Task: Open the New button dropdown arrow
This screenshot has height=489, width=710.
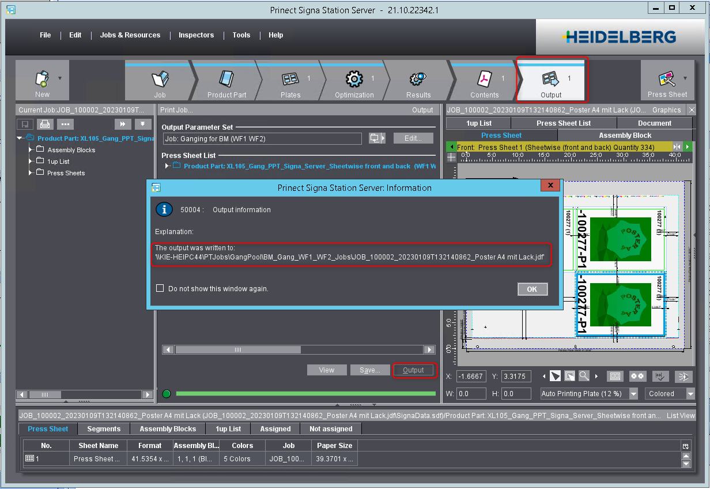Action: point(60,78)
